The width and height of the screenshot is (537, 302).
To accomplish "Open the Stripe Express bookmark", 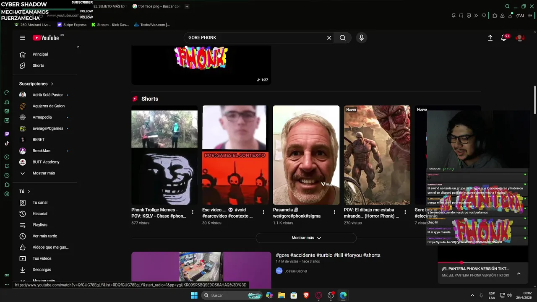I will pyautogui.click(x=72, y=25).
